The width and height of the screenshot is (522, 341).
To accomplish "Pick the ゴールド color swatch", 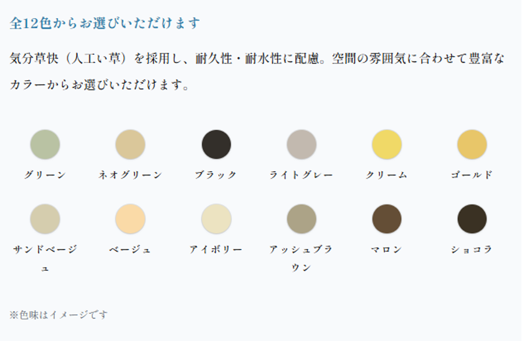I will coord(472,144).
